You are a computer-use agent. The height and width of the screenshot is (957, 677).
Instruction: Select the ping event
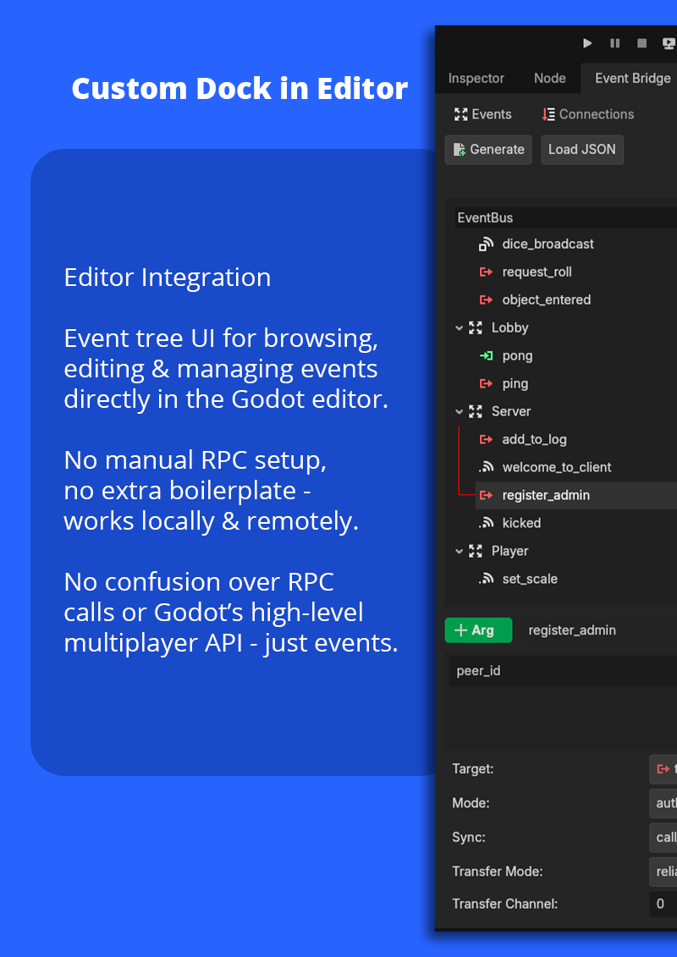(x=515, y=384)
